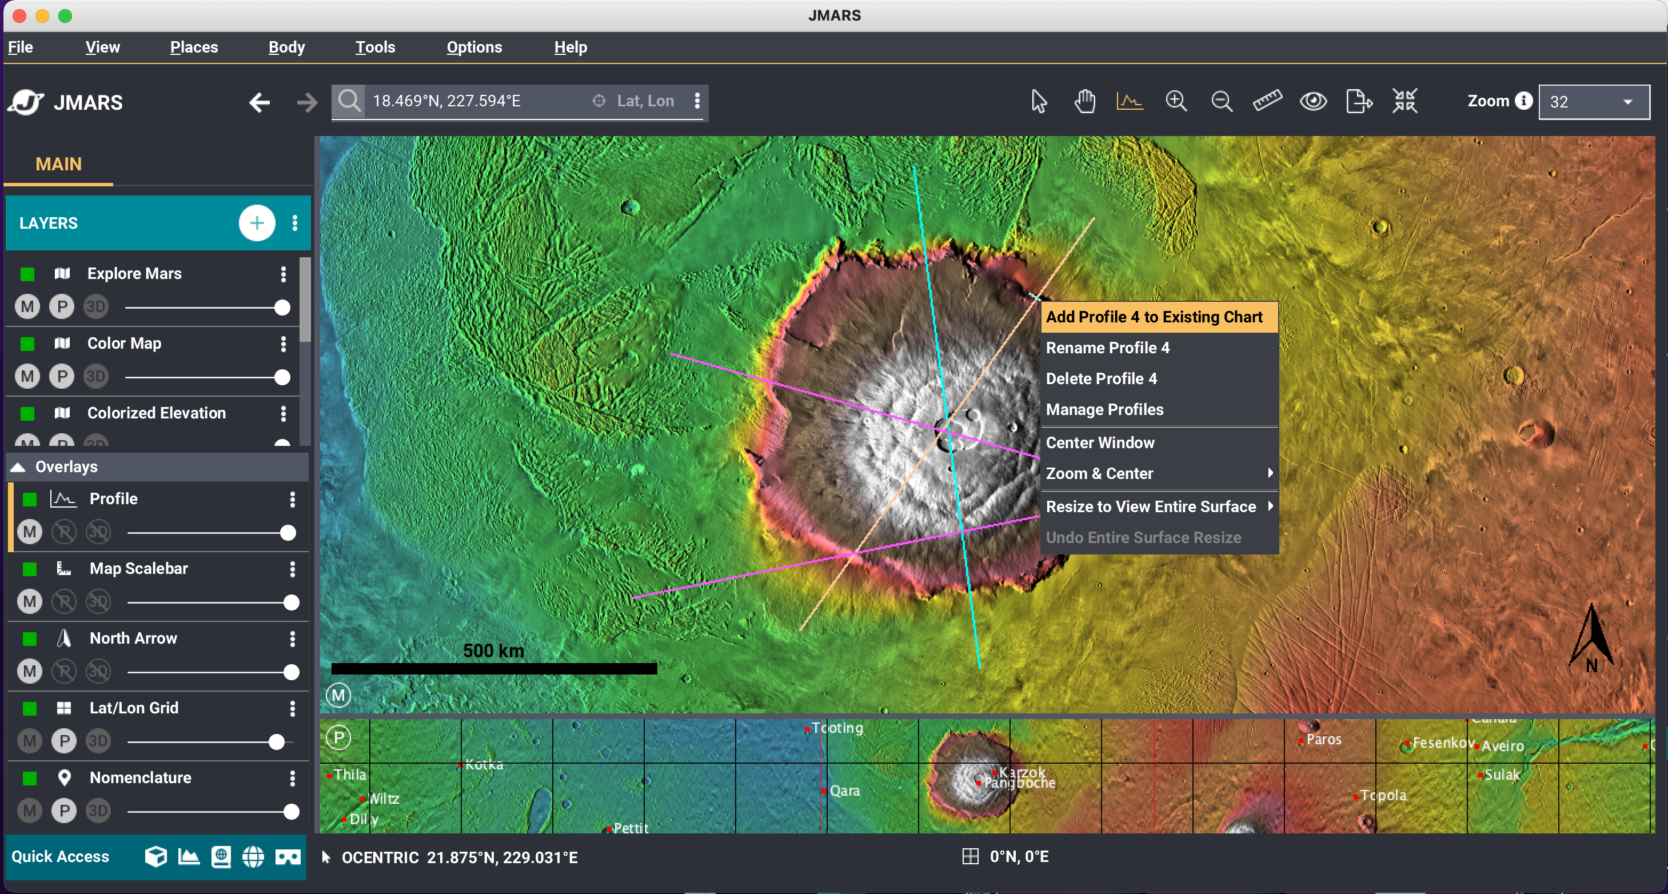Open the Help menu
This screenshot has width=1668, height=894.
(x=570, y=47)
